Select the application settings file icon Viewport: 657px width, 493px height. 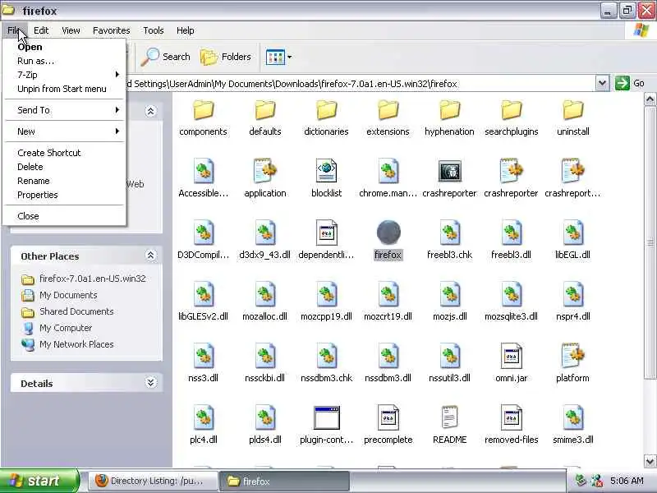point(264,171)
